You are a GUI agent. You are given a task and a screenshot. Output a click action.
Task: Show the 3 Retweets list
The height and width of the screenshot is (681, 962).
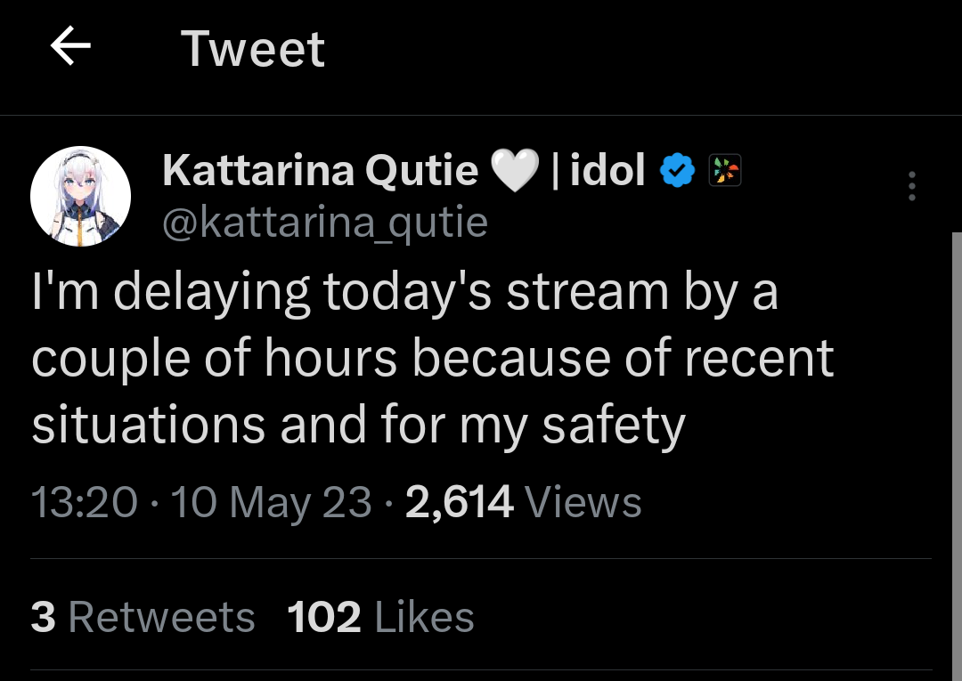click(143, 617)
